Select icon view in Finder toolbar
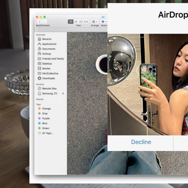Screen dimensions: 188x188 [x=71, y=22]
